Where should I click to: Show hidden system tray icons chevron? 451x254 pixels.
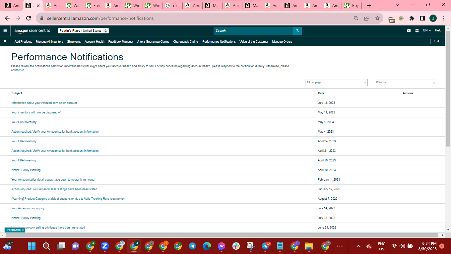[358, 246]
